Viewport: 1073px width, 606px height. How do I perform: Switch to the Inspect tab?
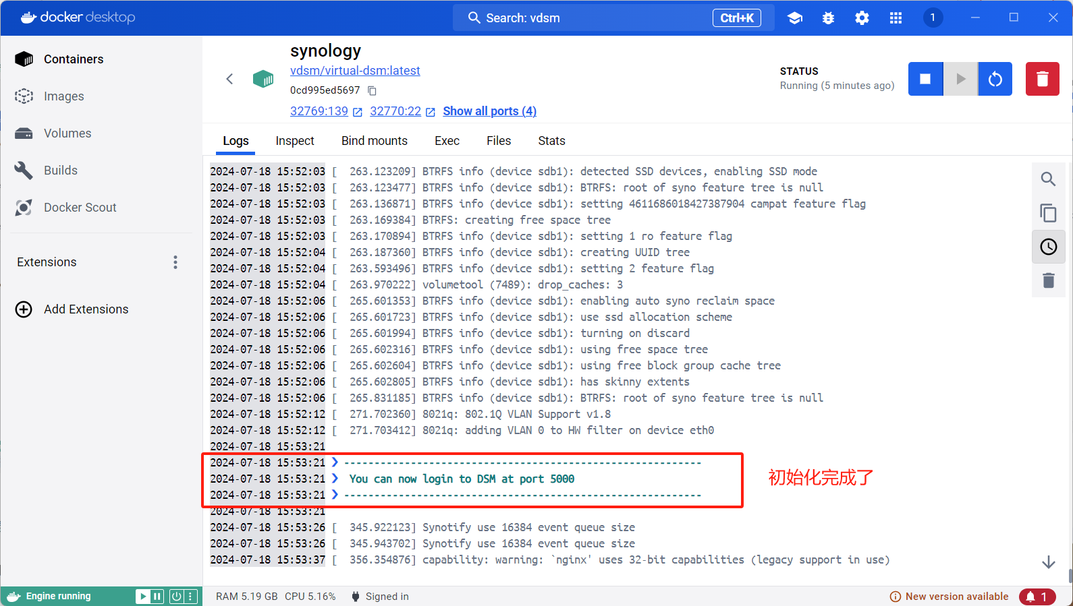pos(295,141)
